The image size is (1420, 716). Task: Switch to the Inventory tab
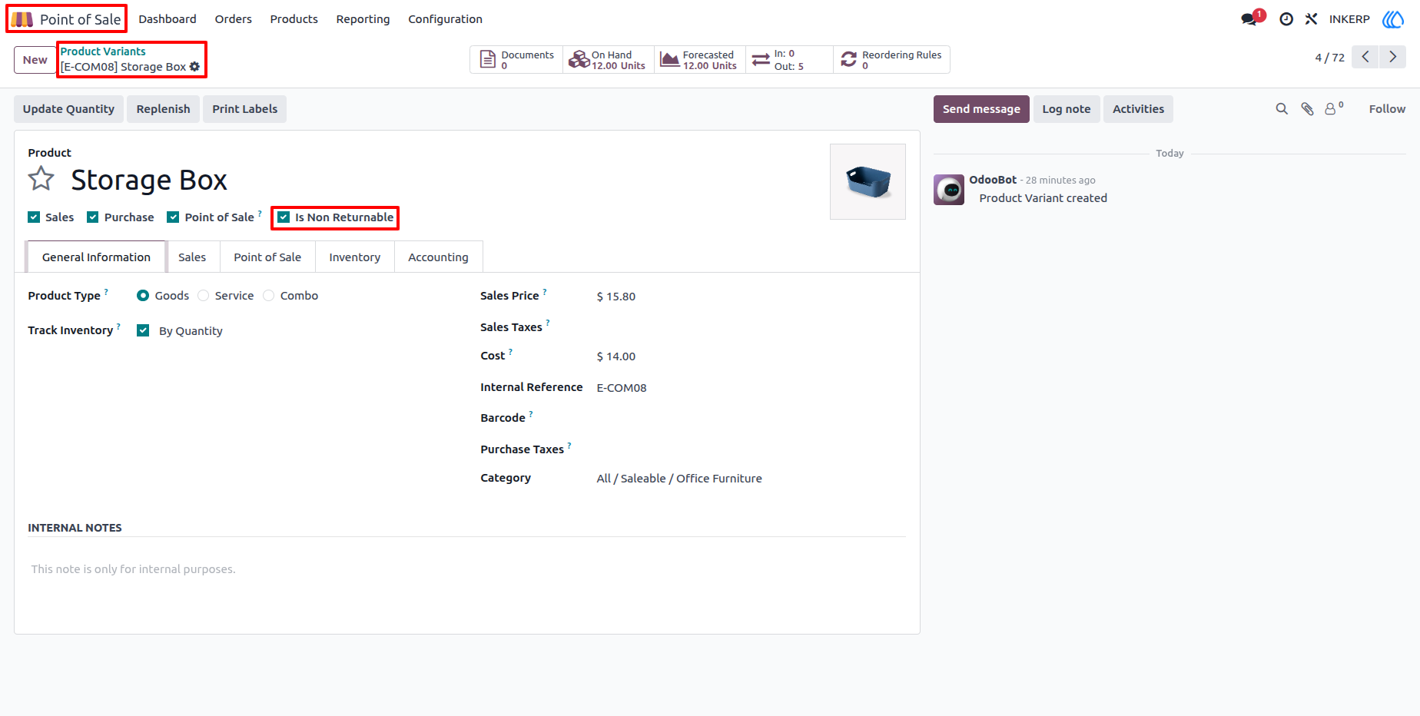(355, 257)
